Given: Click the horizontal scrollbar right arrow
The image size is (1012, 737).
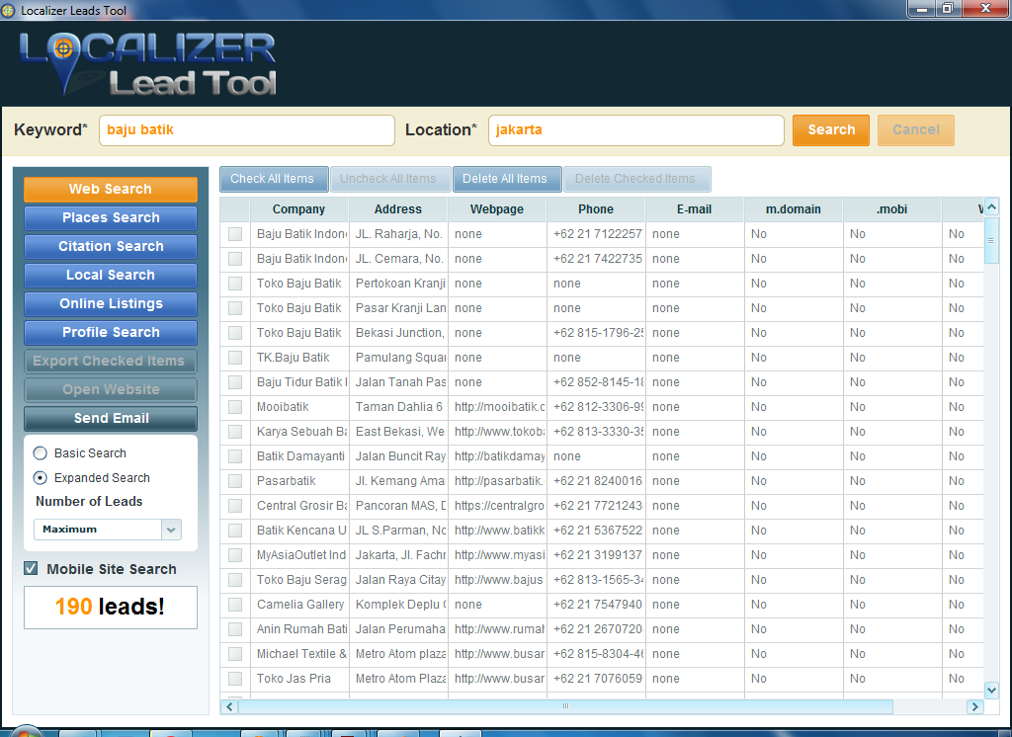Looking at the screenshot, I should [x=974, y=706].
